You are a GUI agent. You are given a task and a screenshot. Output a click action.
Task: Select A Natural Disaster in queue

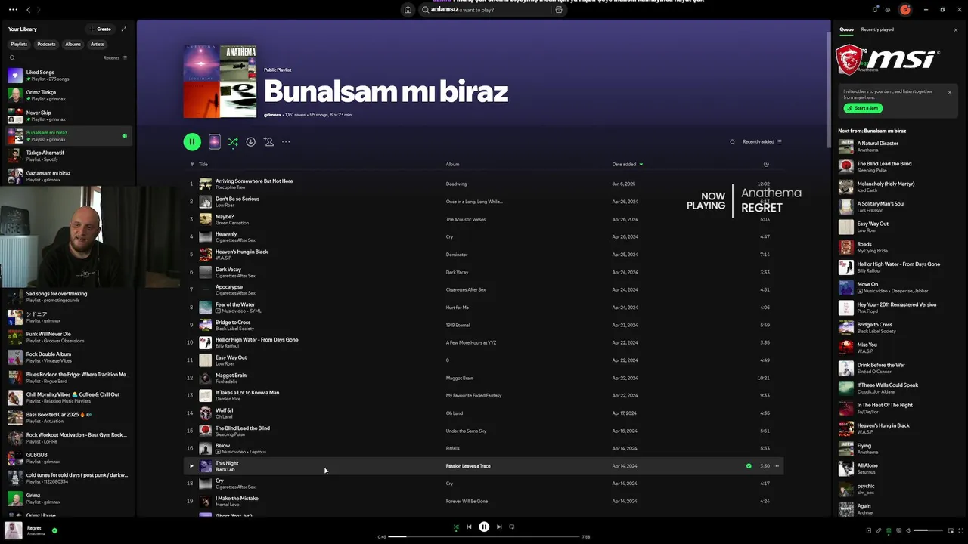pos(898,146)
